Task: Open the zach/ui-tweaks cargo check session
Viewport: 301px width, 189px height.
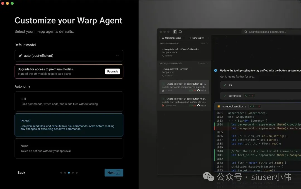Action: [x=184, y=52]
